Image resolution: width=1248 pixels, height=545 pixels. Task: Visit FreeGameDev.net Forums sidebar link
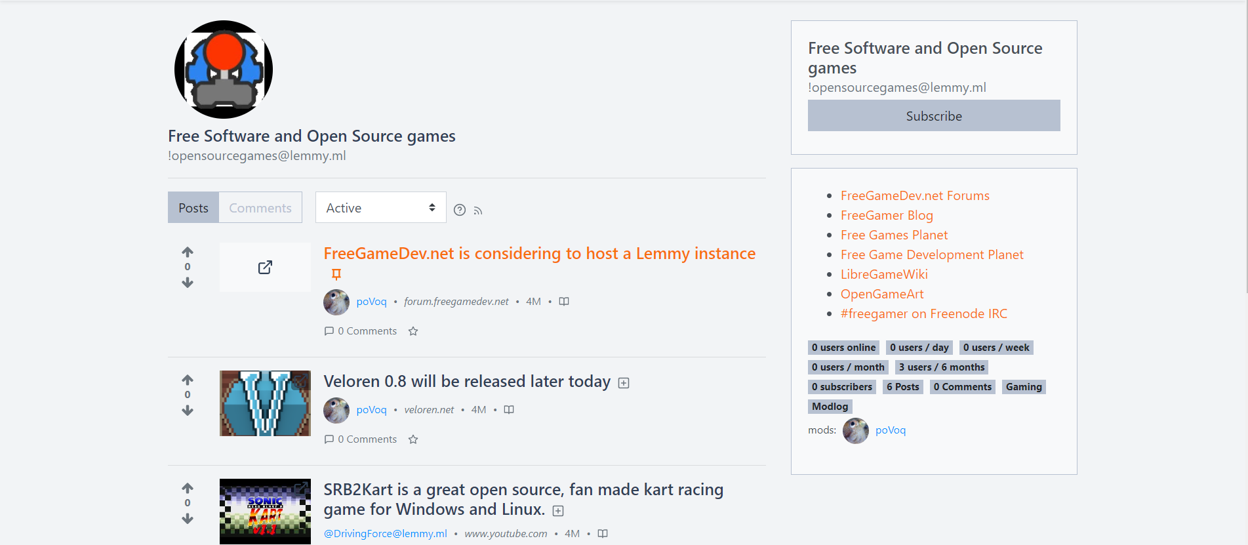[915, 195]
